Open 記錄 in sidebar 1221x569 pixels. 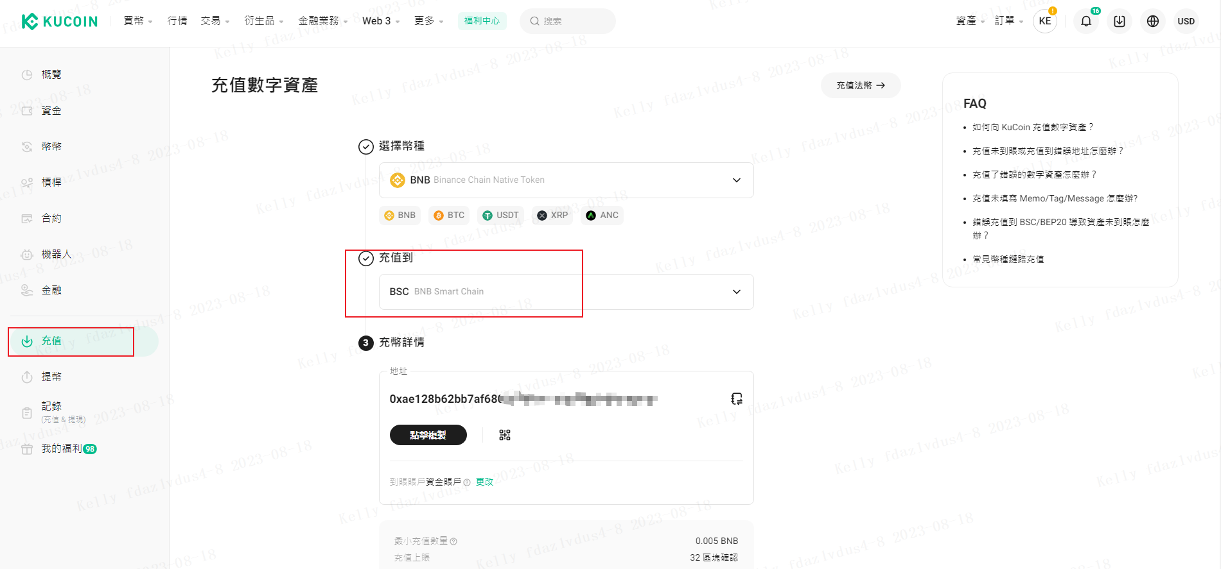53,412
